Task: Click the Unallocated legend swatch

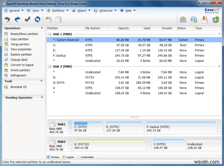Action: click(79, 157)
